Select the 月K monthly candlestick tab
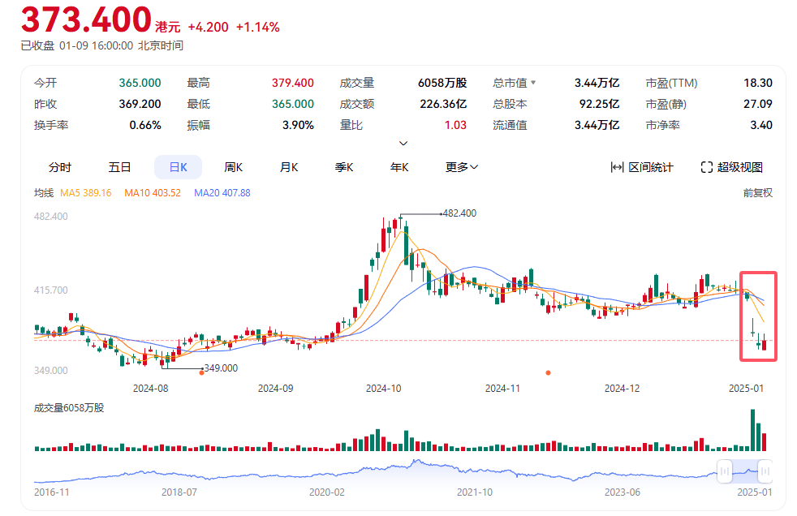797x516 pixels. (x=289, y=167)
